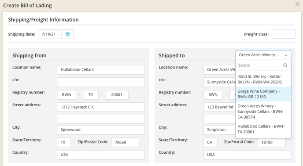Select Hullabaloo Cellars BWN-TX-20061 option
This screenshot has width=303, height=166.
click(x=263, y=129)
